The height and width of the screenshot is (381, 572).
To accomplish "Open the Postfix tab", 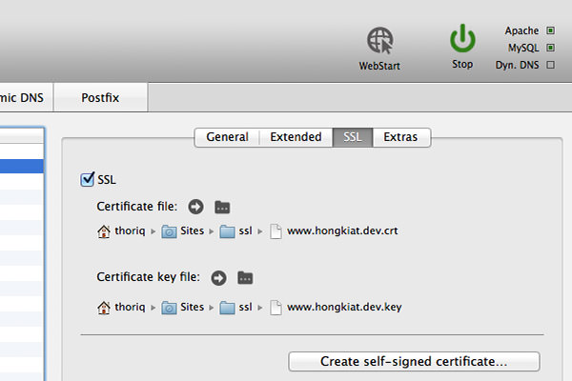I will (100, 98).
